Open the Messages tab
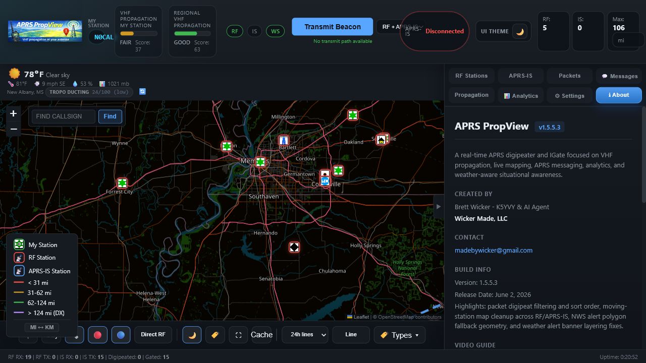 click(x=619, y=76)
